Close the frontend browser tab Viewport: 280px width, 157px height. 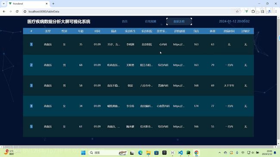[47, 3]
